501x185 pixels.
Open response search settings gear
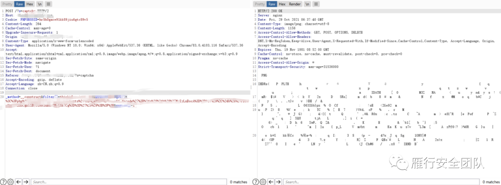263,182
